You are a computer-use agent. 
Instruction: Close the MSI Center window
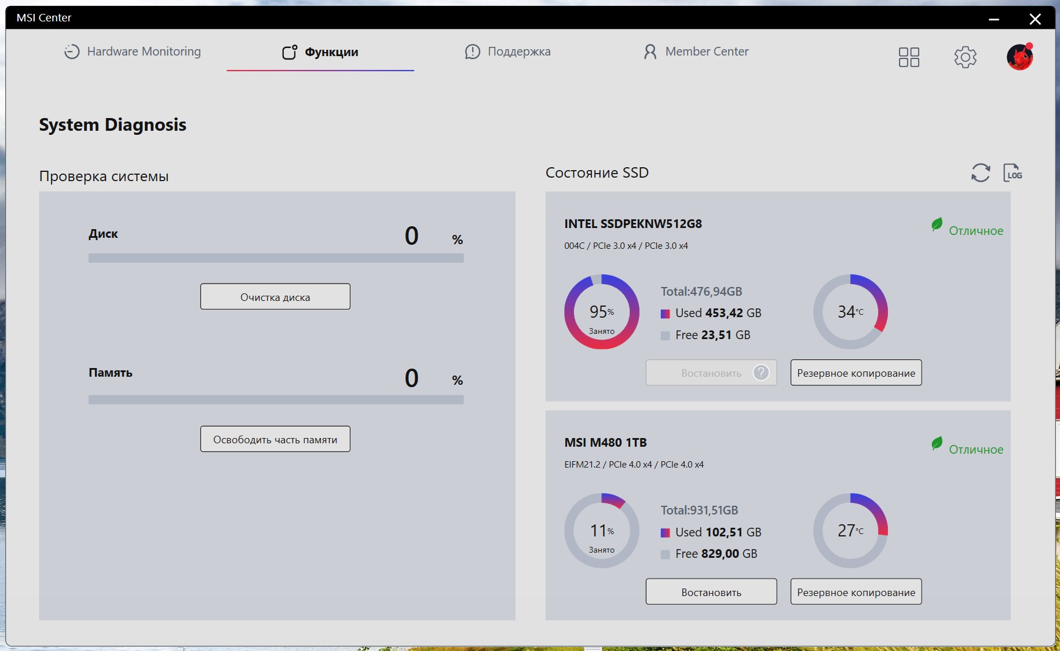tap(1035, 19)
